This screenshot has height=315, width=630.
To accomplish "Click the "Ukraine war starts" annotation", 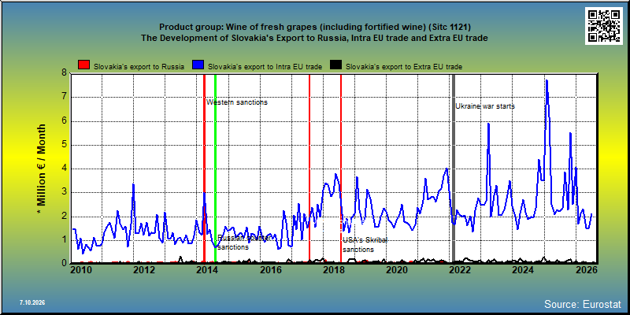I will 485,106.
